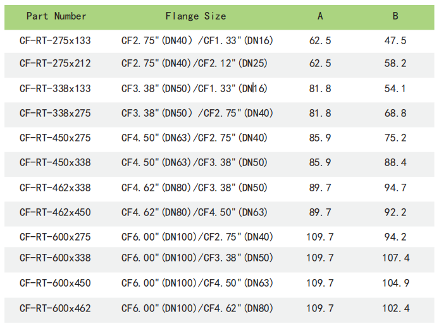
Task: Select part number CF-RT-338x275
Action: pyautogui.click(x=55, y=113)
